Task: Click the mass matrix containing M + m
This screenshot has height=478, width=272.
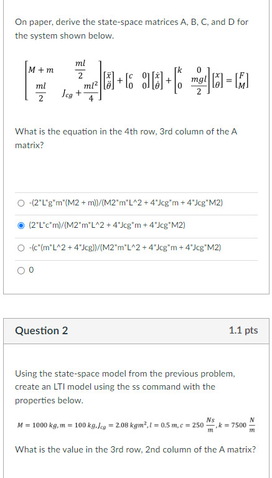Action: [x=63, y=81]
